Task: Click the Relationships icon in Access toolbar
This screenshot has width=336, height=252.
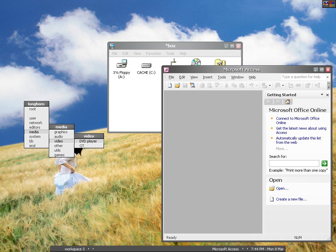Action: 317,85
